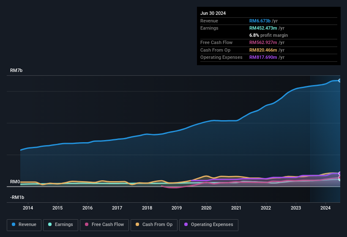Click the pink Free Cash Flow legend dot
Image resolution: width=347 pixels, height=237 pixels.
(x=87, y=224)
